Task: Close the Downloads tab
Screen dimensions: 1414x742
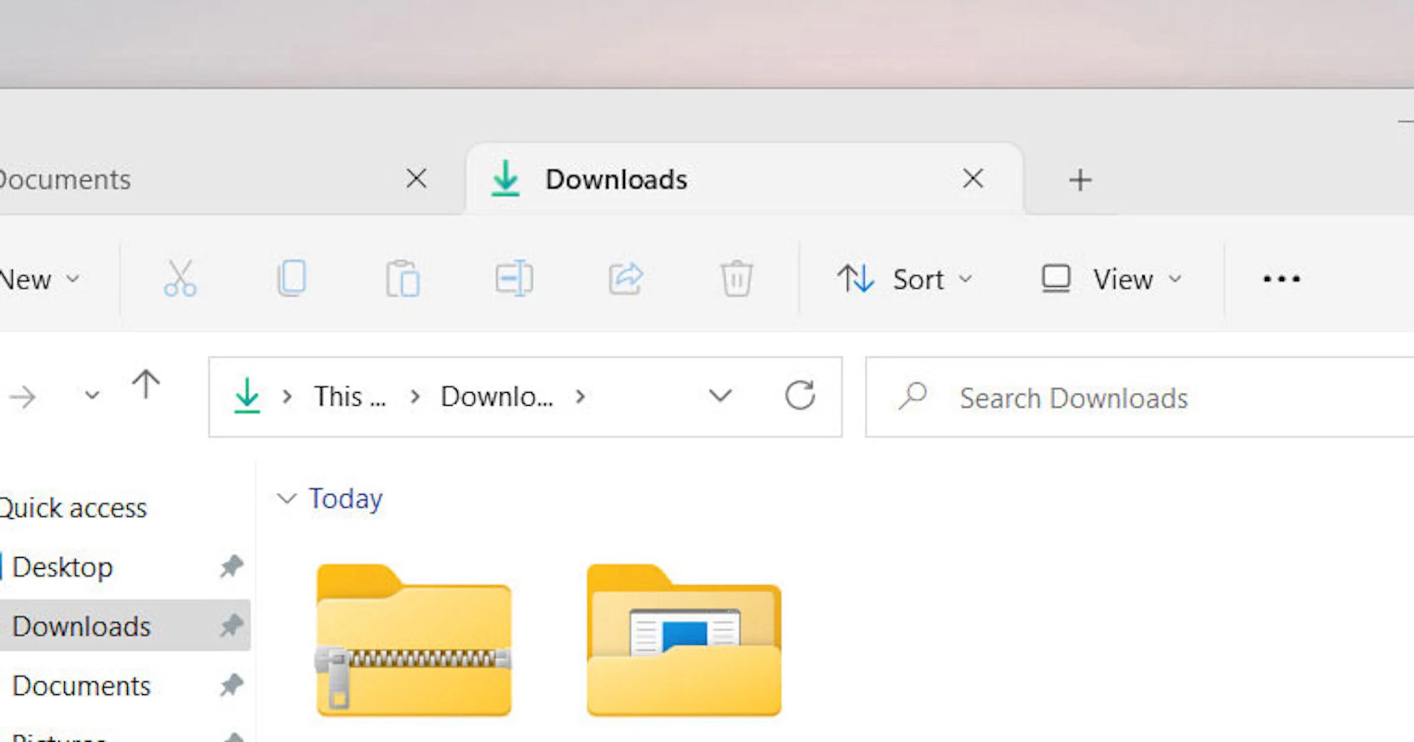Action: (973, 178)
